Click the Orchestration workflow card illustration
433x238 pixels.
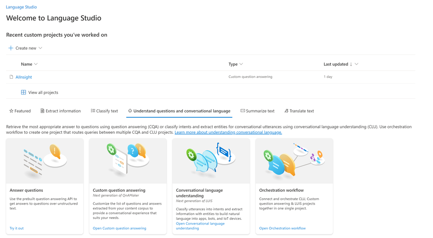pos(294,161)
